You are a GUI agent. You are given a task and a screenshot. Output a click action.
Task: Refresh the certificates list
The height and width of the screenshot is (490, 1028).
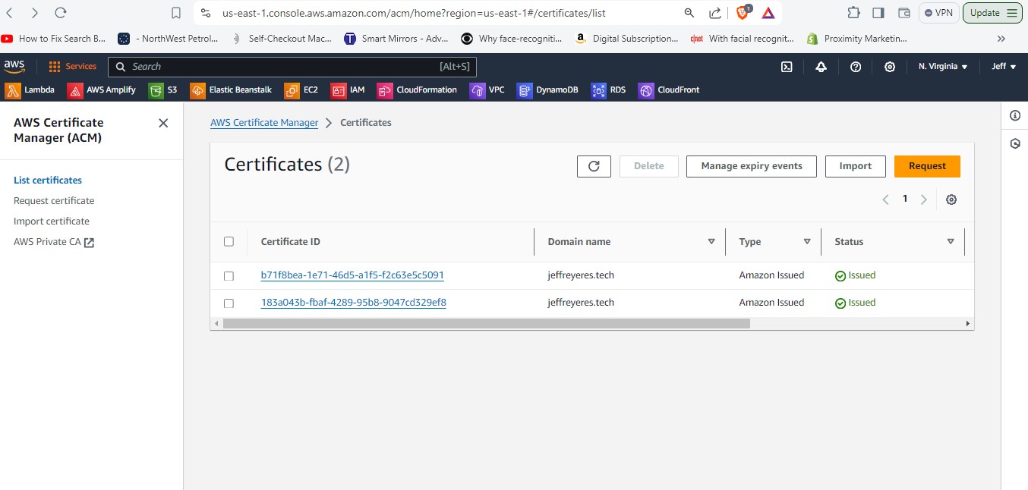[594, 166]
